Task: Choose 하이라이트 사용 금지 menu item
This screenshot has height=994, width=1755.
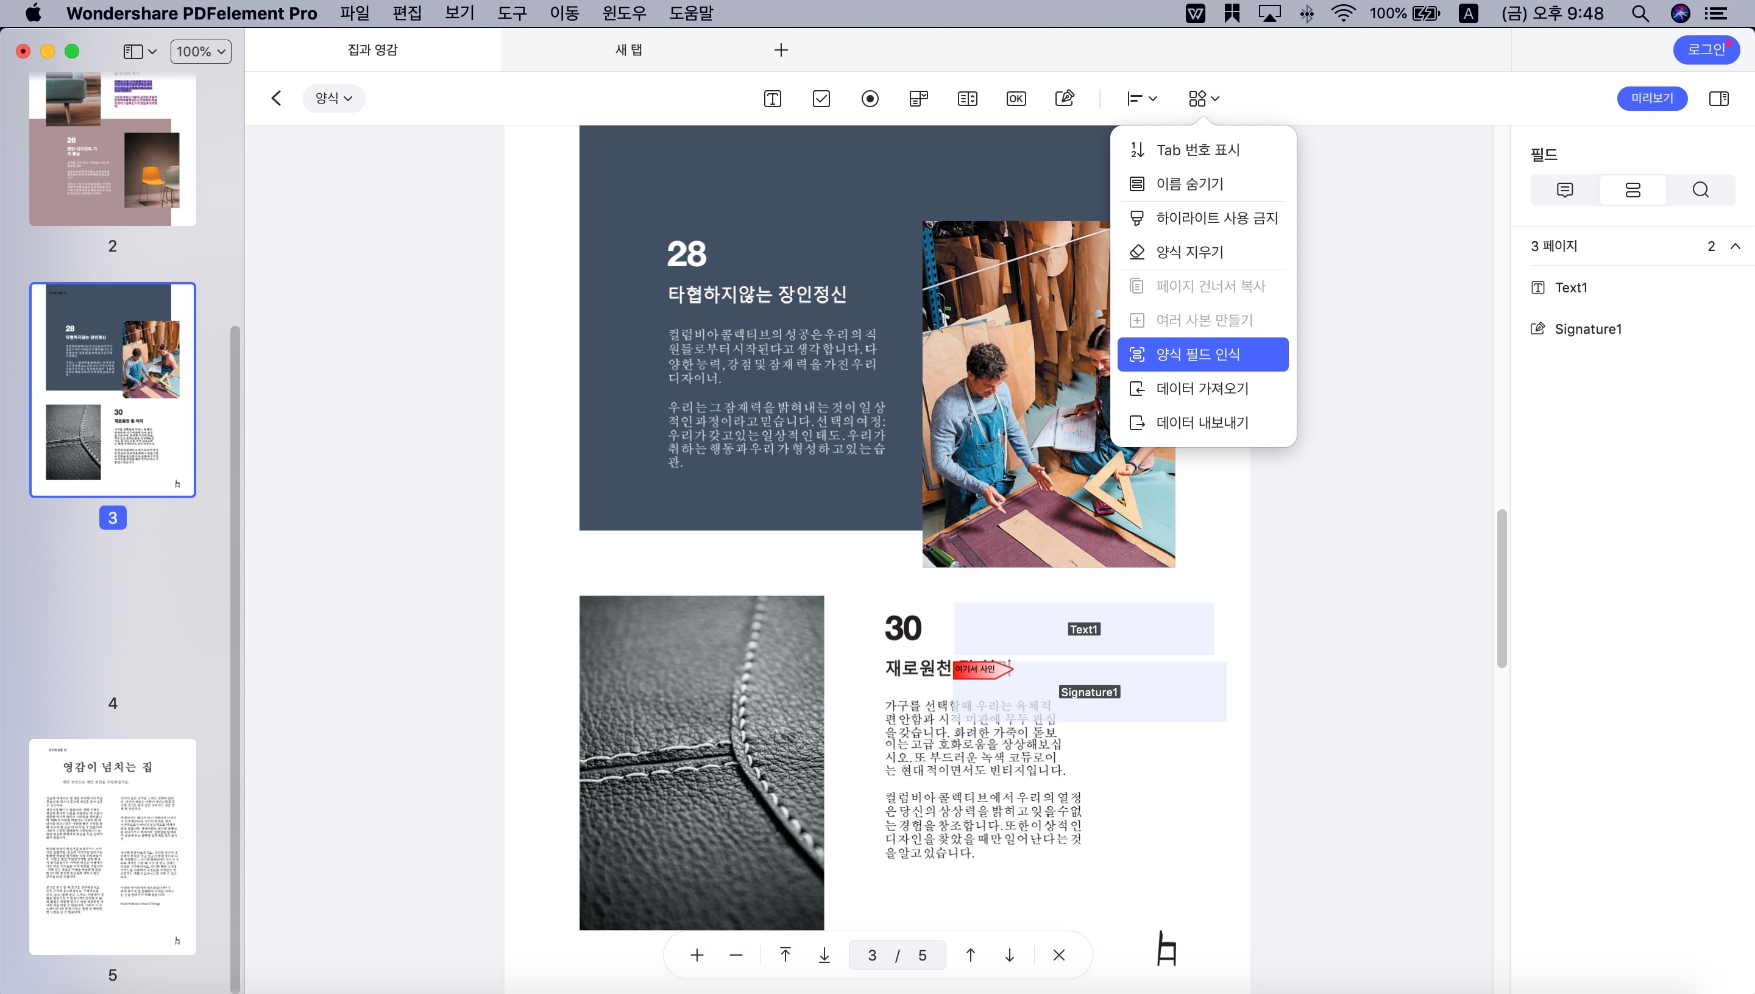Action: click(1202, 218)
